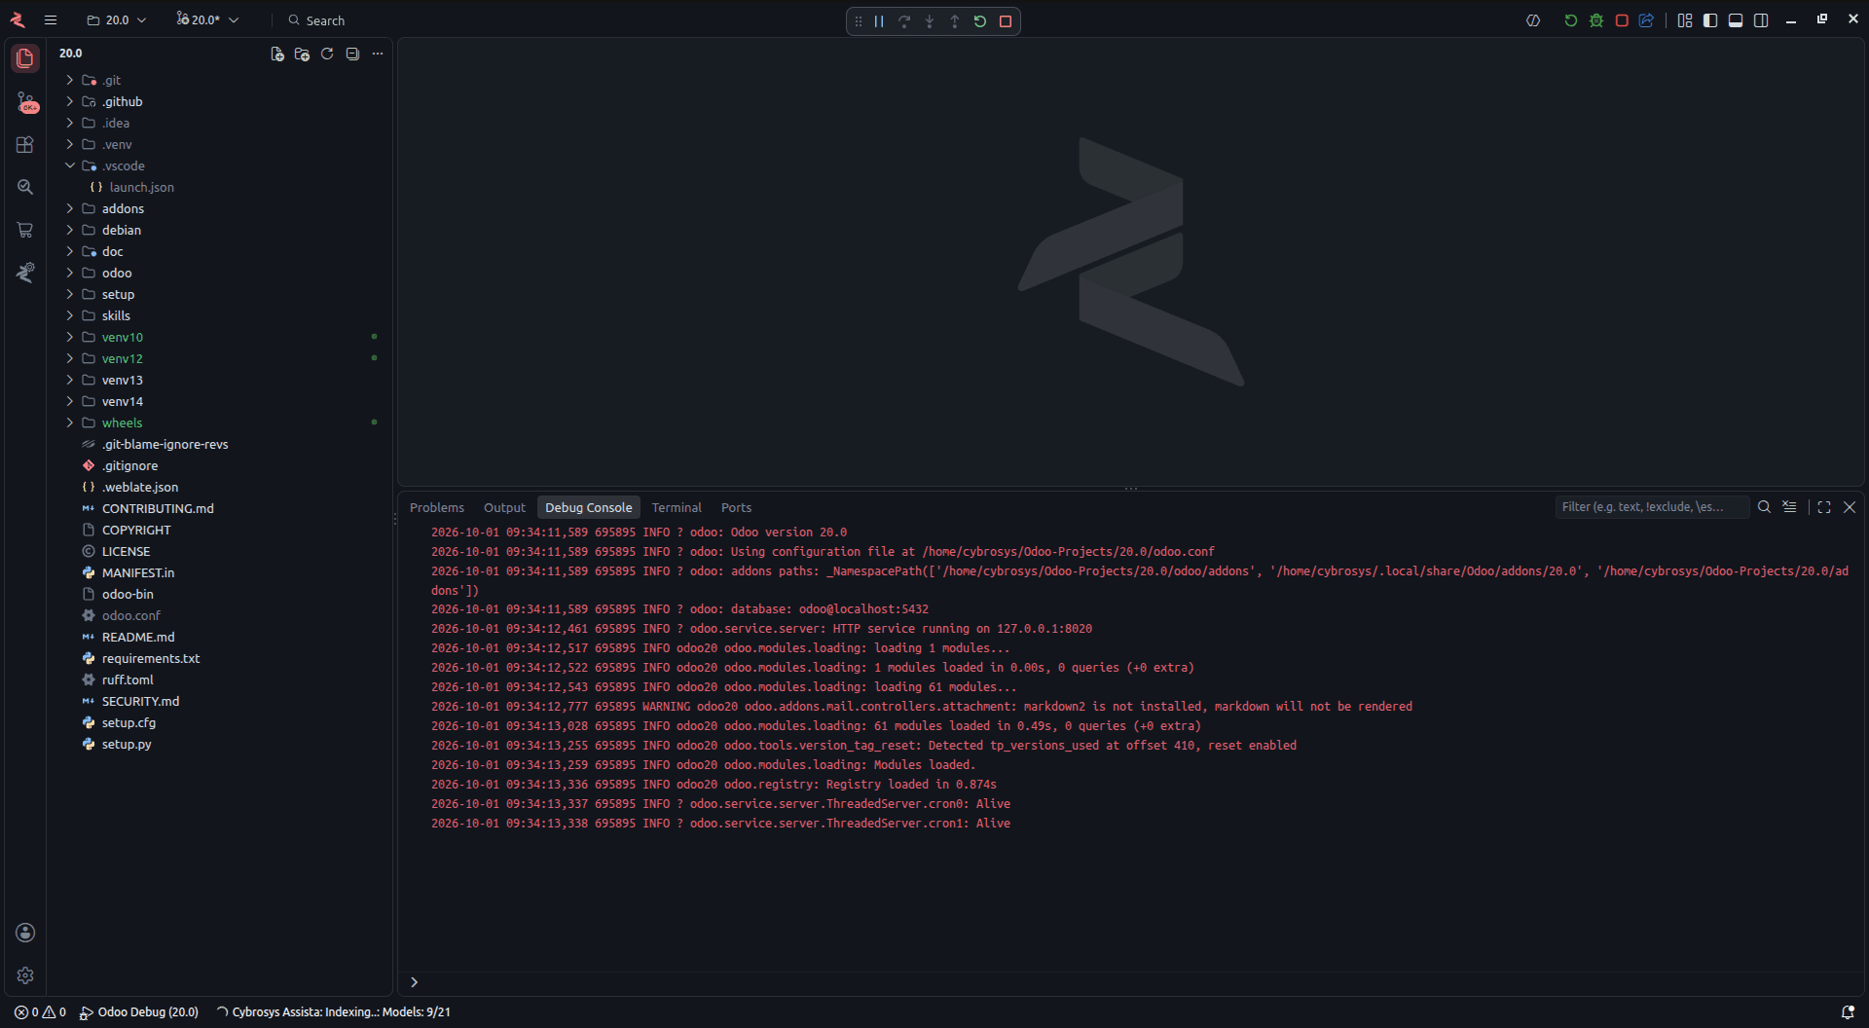The height and width of the screenshot is (1028, 1869).
Task: Open the Explorer view in the activity bar
Action: 25,58
